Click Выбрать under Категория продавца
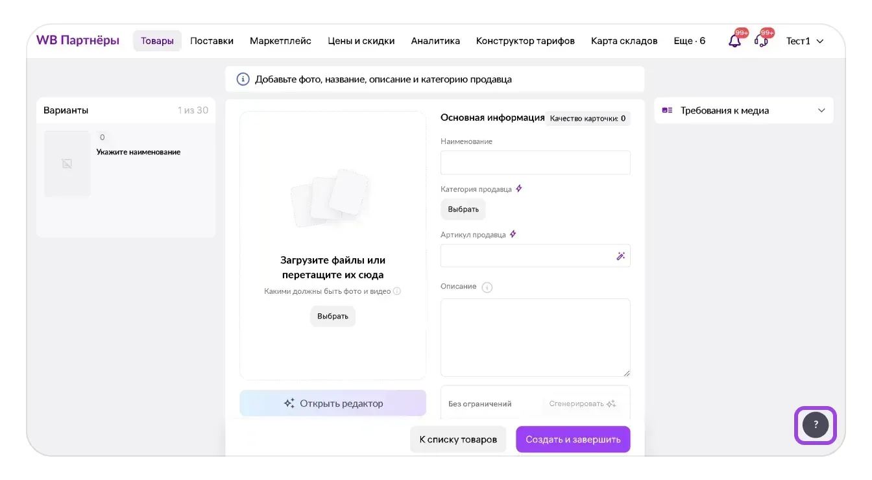The image size is (872, 480). coord(463,210)
